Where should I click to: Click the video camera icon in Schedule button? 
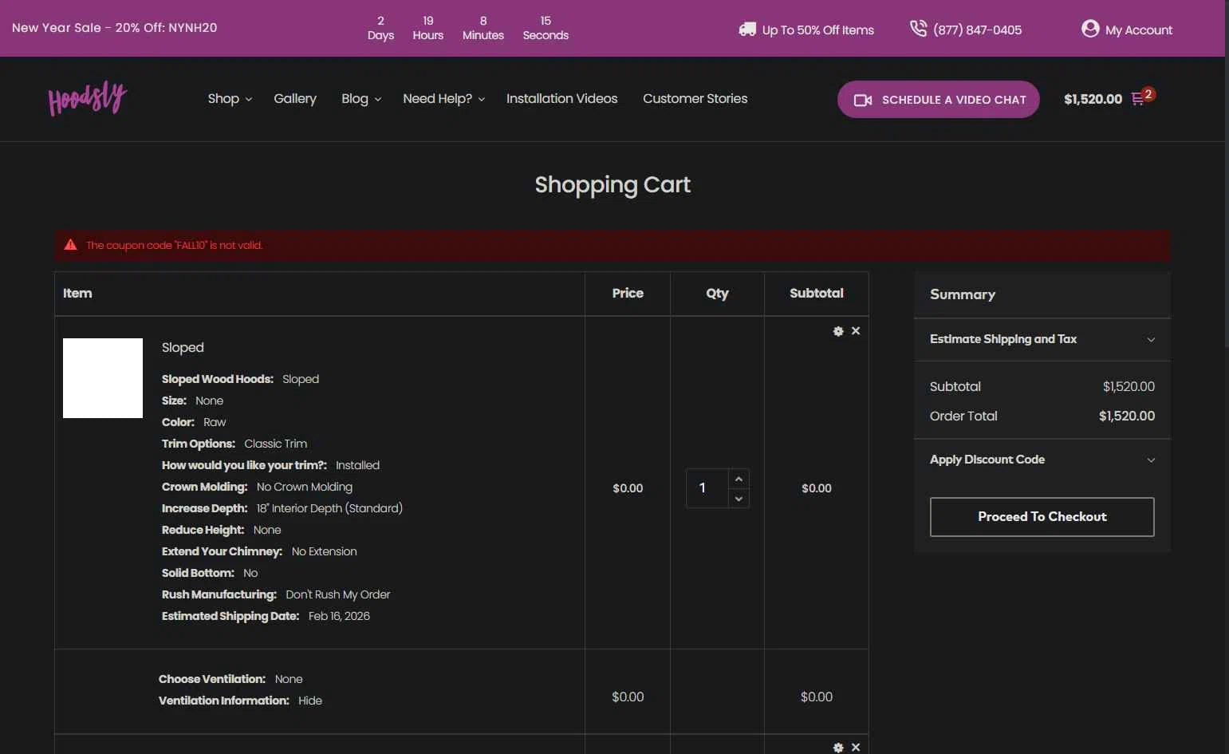[863, 100]
